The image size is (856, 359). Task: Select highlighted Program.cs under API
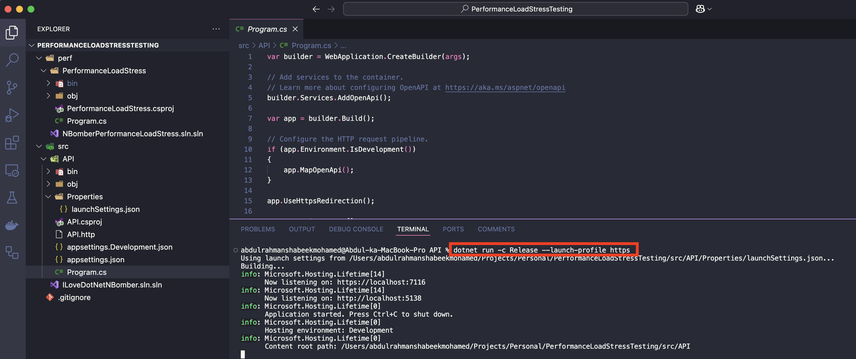pos(128,272)
